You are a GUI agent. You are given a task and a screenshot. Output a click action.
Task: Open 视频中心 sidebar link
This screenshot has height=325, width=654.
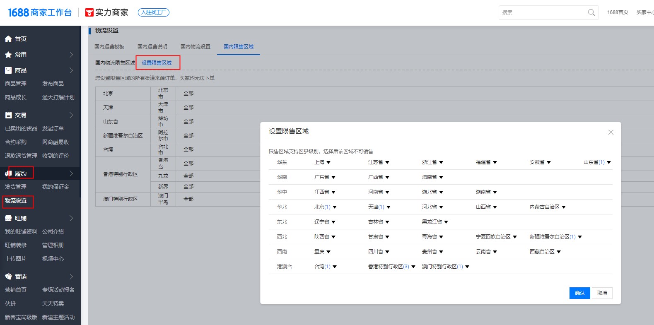(53, 259)
